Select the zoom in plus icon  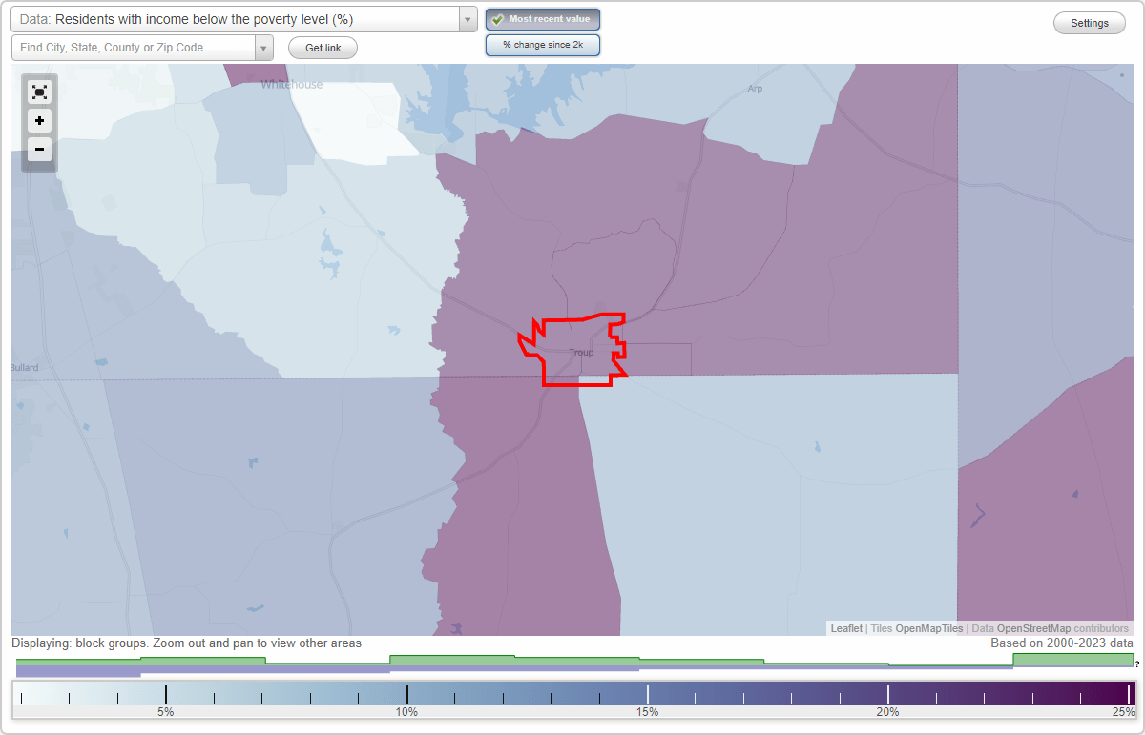click(39, 121)
